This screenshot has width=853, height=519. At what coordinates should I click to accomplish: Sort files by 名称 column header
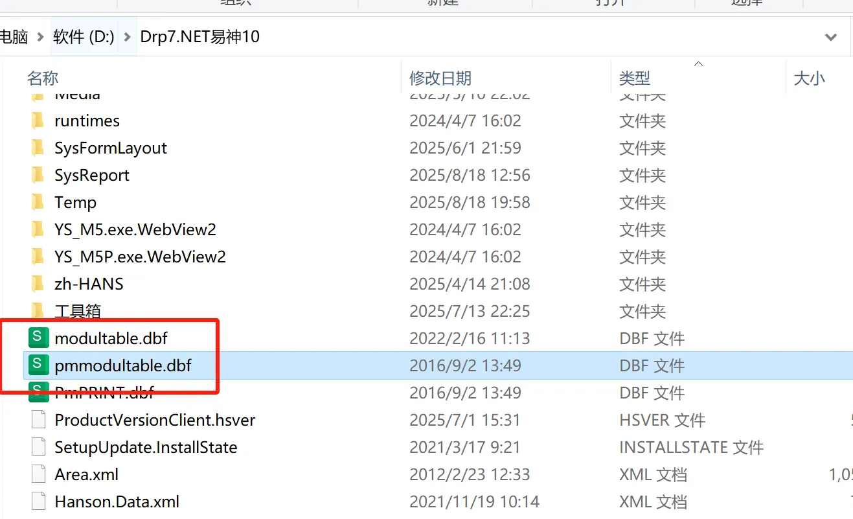(43, 78)
